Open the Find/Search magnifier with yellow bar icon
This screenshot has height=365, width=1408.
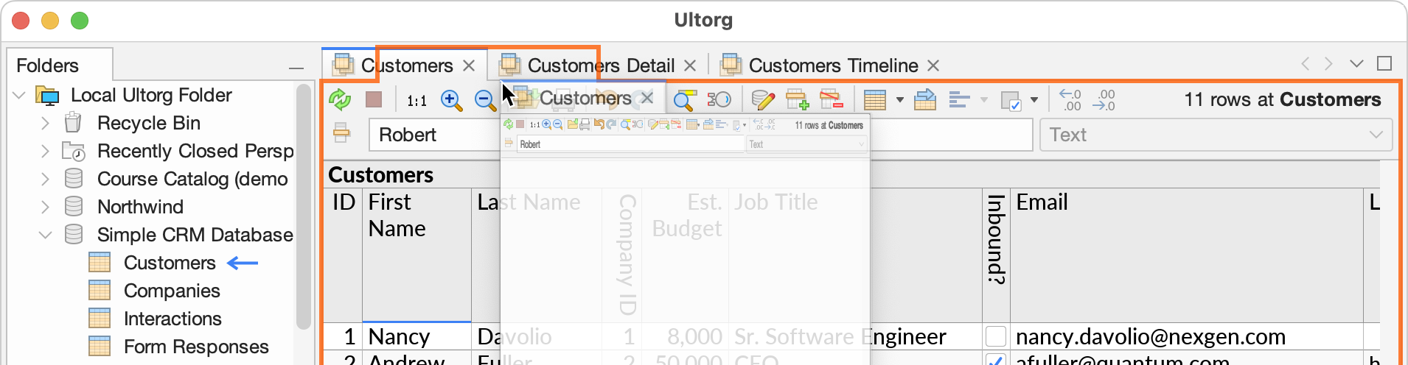(685, 100)
